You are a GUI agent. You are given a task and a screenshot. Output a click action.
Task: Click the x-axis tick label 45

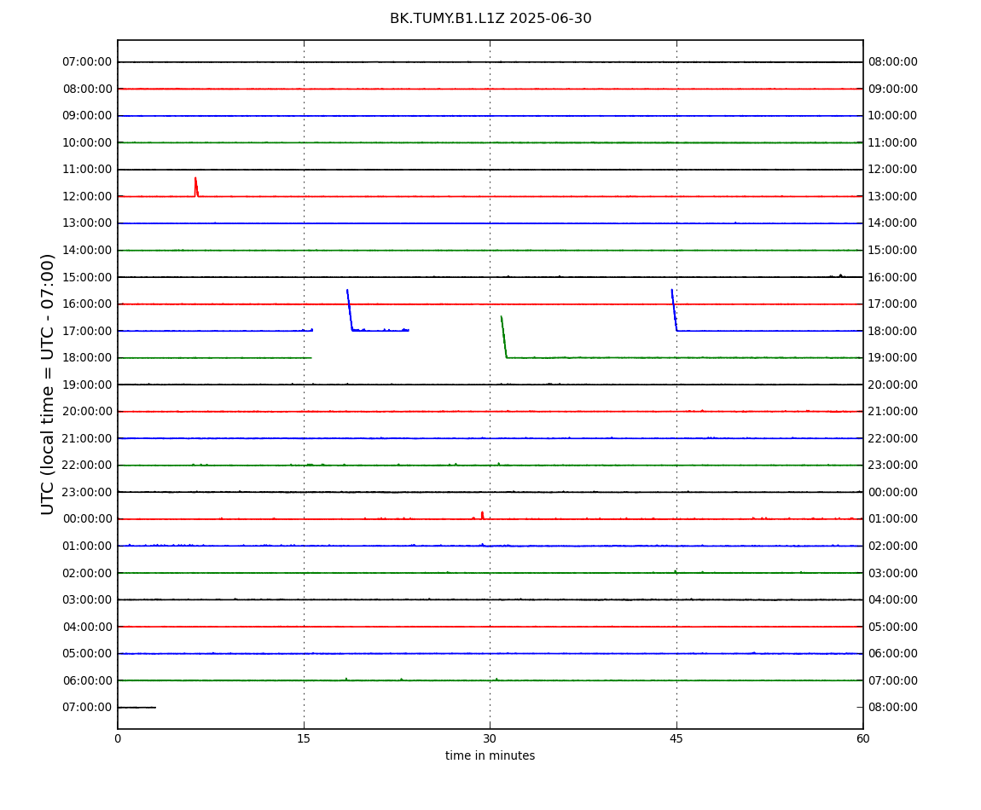[676, 738]
